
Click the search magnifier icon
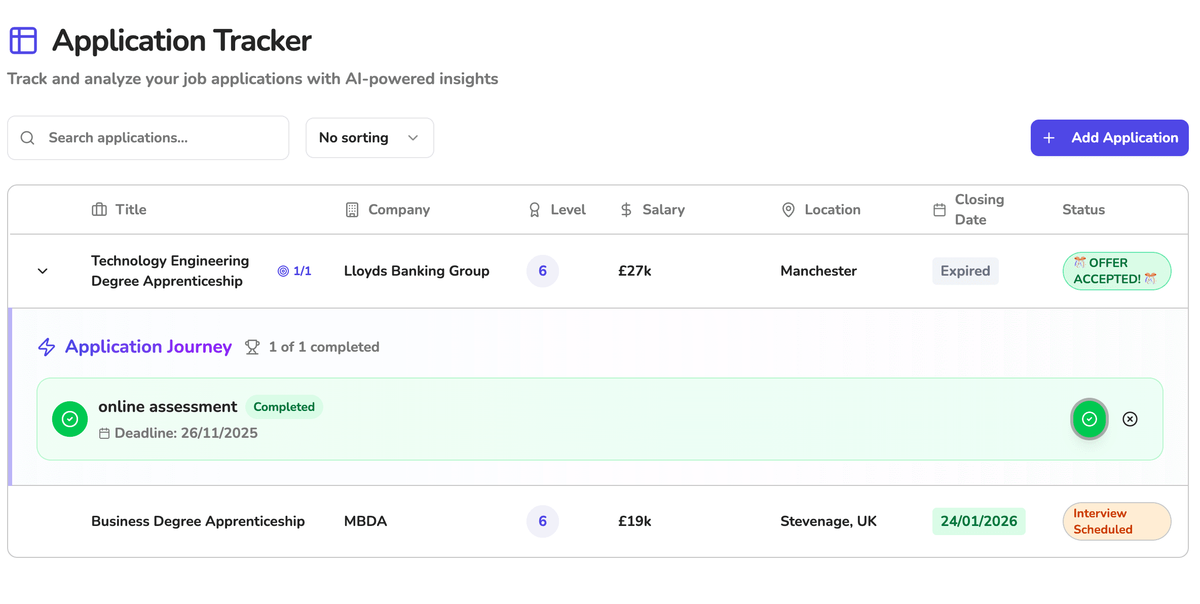pos(27,137)
